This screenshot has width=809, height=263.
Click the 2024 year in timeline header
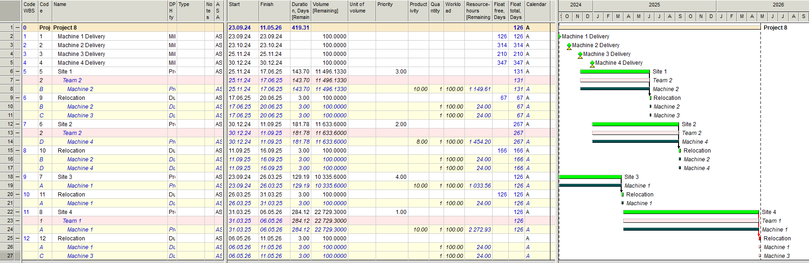pyautogui.click(x=576, y=5)
